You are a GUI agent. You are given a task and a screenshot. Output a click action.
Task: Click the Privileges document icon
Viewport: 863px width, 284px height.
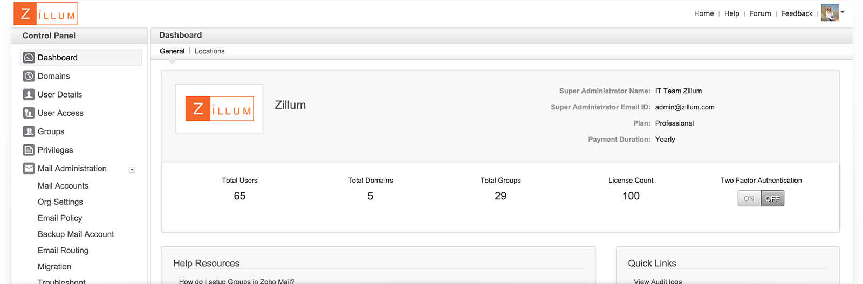point(29,150)
